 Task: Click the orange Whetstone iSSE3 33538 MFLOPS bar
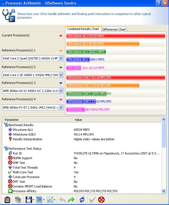click(103, 85)
